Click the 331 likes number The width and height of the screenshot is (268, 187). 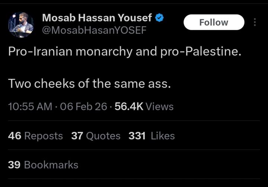pos(137,136)
